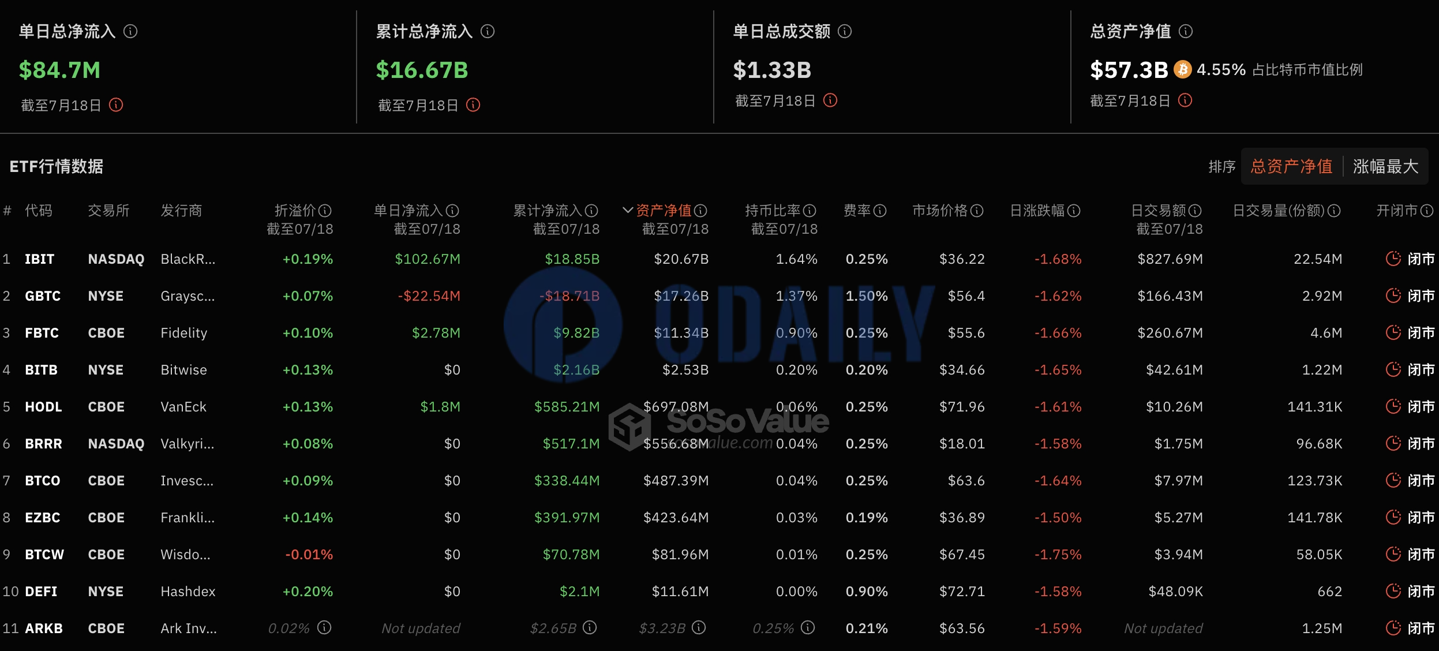The width and height of the screenshot is (1439, 651).
Task: Open the HODL ticker link
Action: pos(43,407)
